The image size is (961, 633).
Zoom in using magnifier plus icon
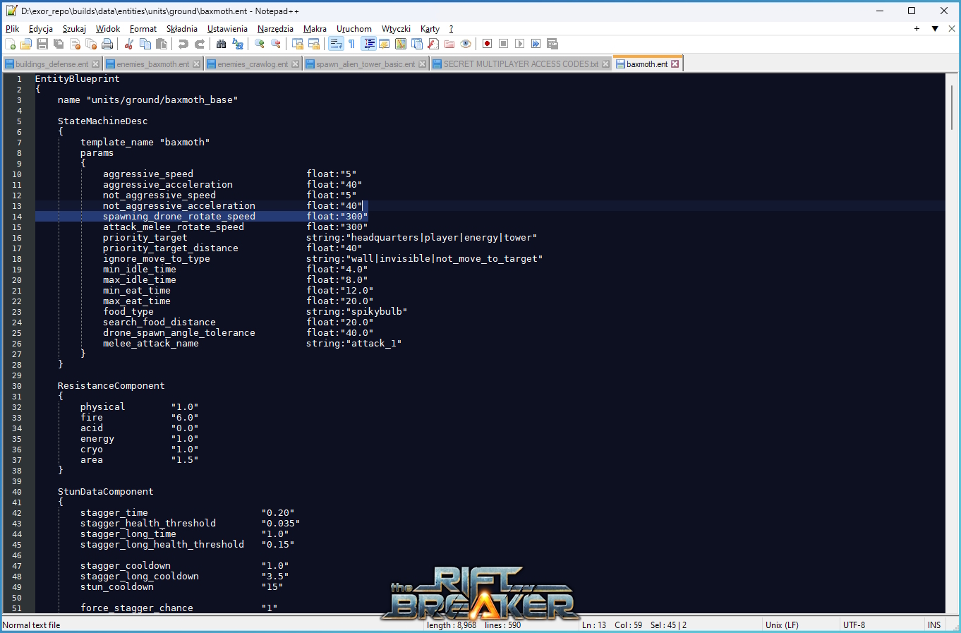(260, 44)
